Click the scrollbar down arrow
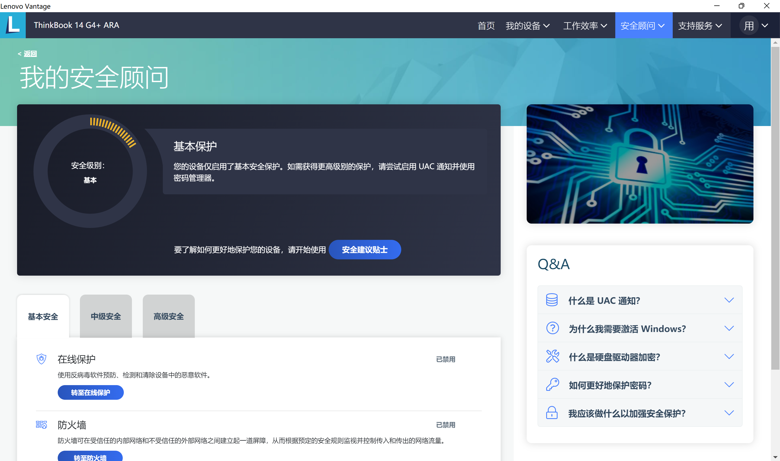Image resolution: width=780 pixels, height=461 pixels. (775, 457)
